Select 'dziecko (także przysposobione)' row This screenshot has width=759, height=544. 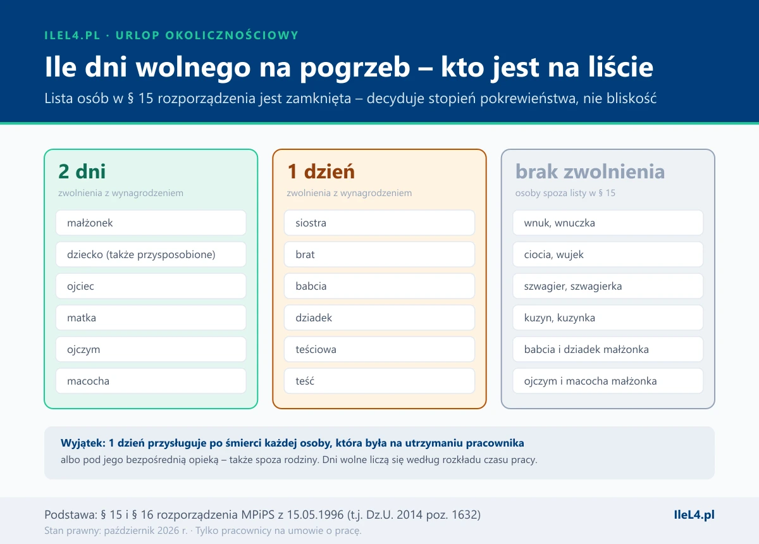[x=151, y=254]
